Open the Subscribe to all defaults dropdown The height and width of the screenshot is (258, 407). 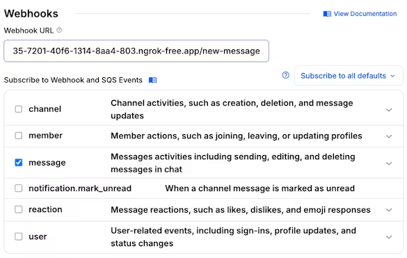[349, 76]
